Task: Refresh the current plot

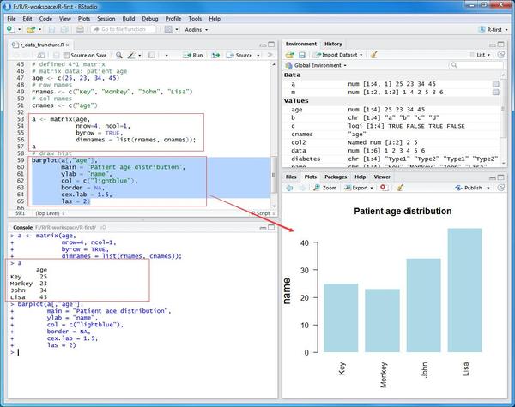Action: point(501,188)
